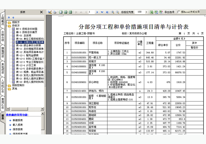The image size is (206, 144).
Task: Click the 100 zoom value field
Action: click(140, 12)
